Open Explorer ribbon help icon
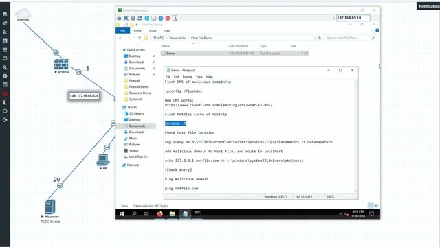 pos(377,30)
